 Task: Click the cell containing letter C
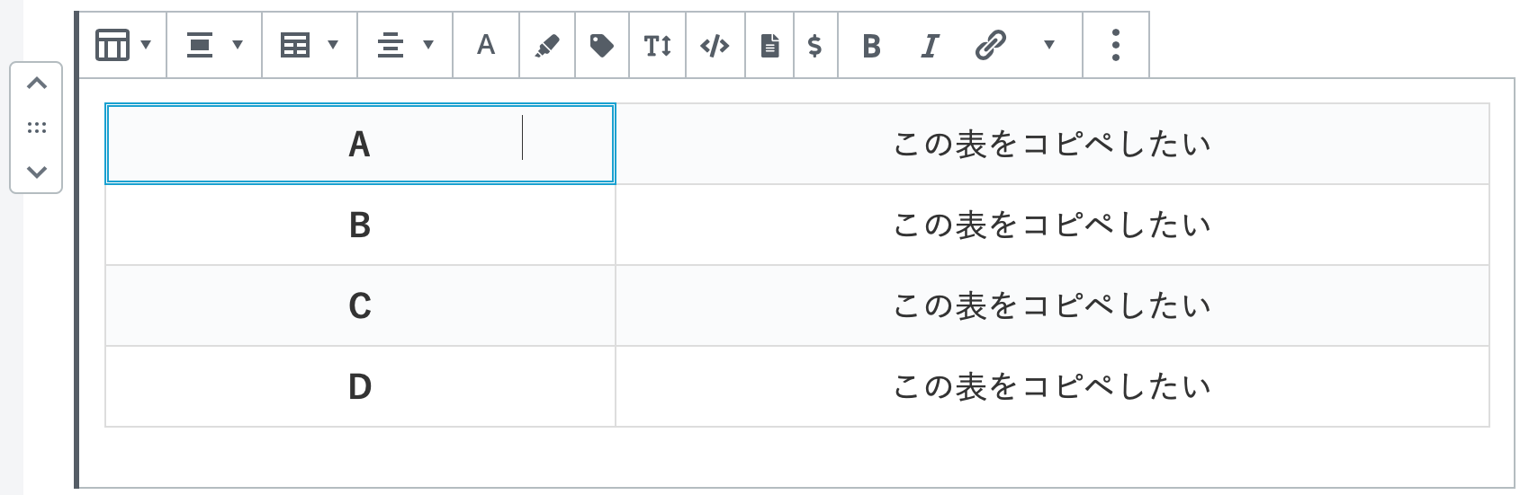[360, 305]
